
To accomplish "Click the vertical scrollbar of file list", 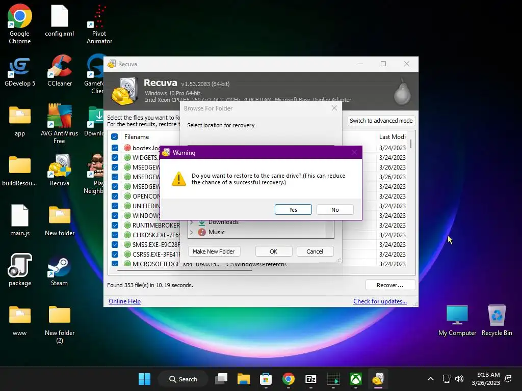I will (x=411, y=144).
